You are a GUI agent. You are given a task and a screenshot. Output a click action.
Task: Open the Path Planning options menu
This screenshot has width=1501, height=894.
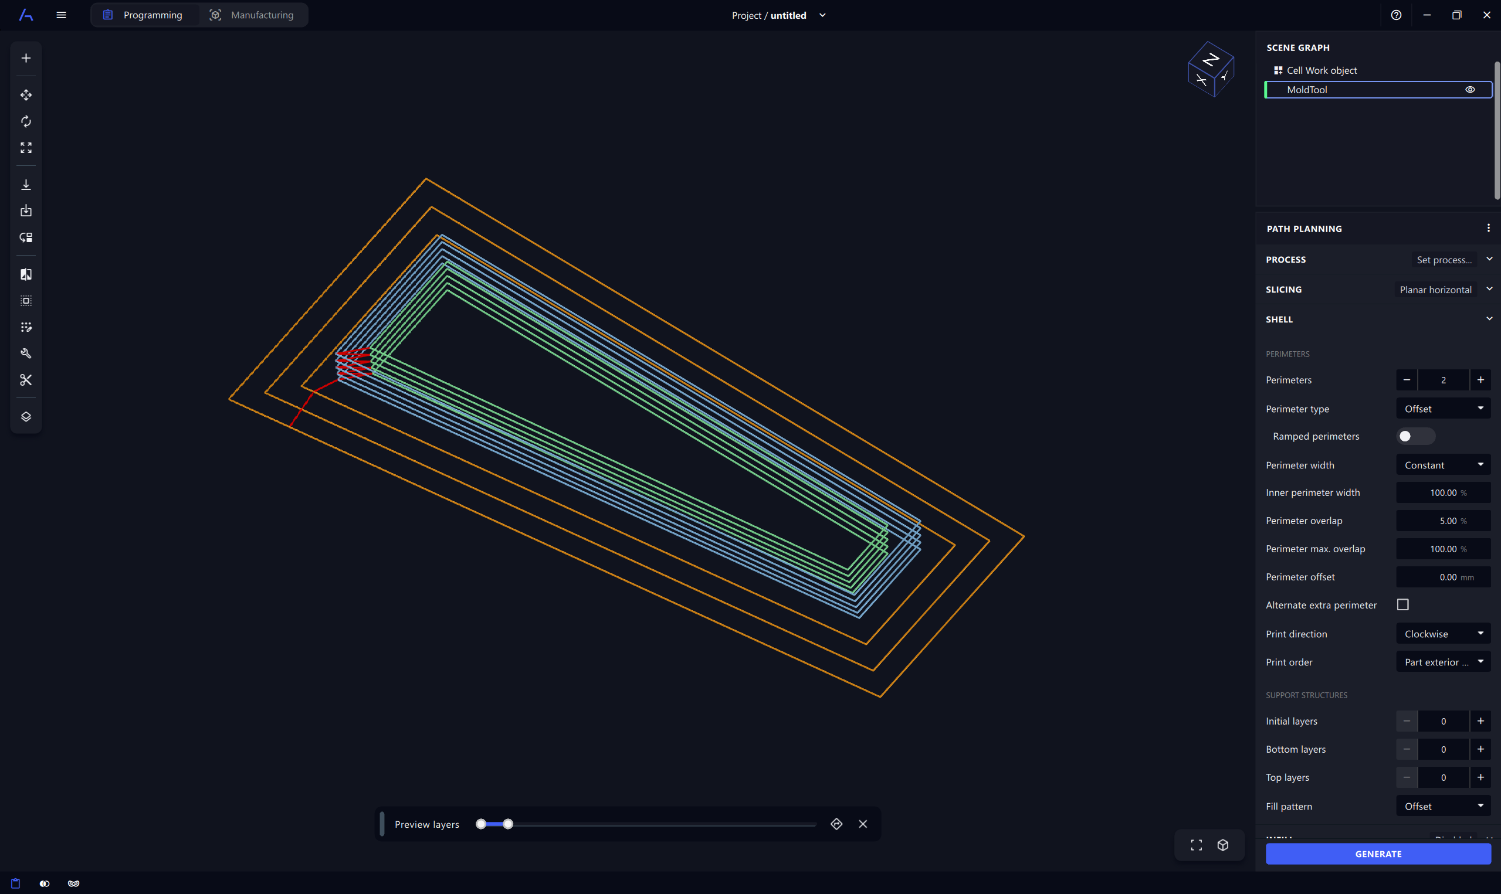coord(1488,228)
